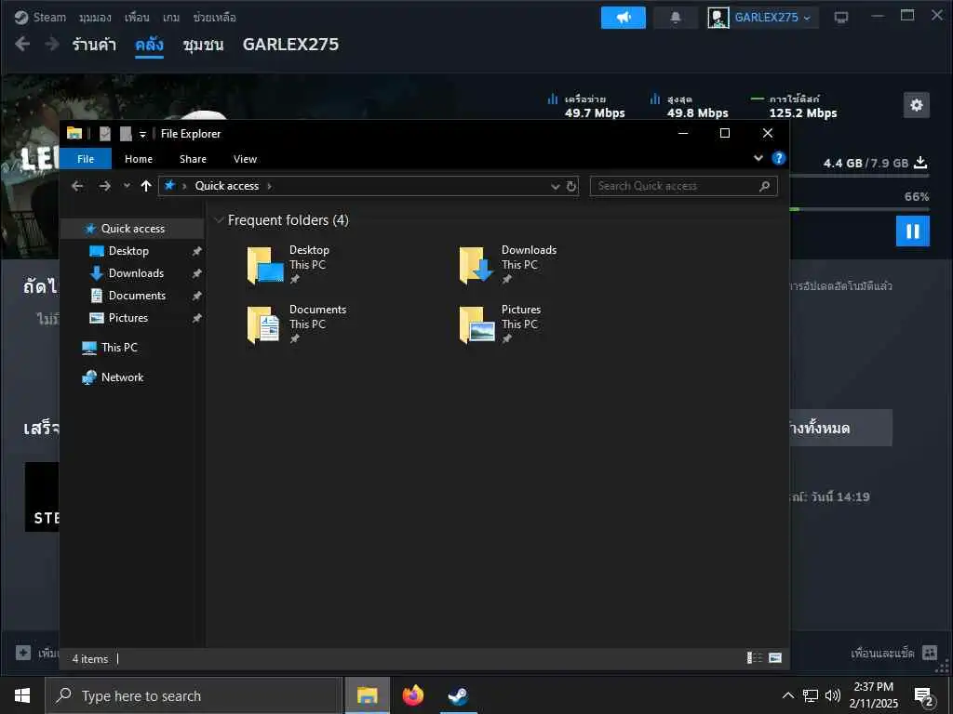Open the Windows Action Center notifications

pyautogui.click(x=924, y=696)
